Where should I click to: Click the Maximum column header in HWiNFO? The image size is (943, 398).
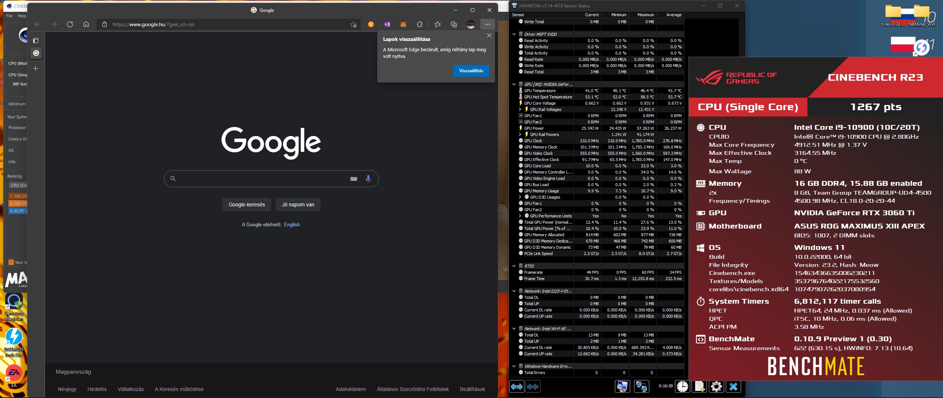(x=642, y=15)
